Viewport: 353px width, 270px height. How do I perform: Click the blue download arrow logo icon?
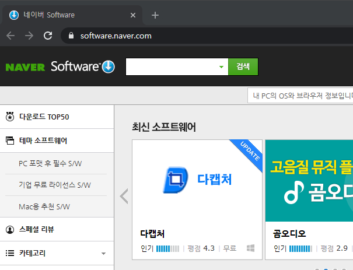(x=109, y=67)
